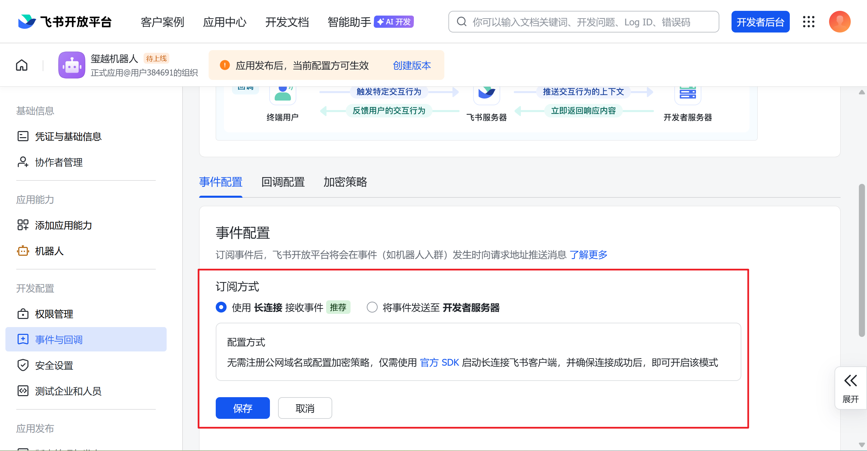Click the scrollbar down arrow
Image resolution: width=867 pixels, height=451 pixels.
tap(862, 445)
